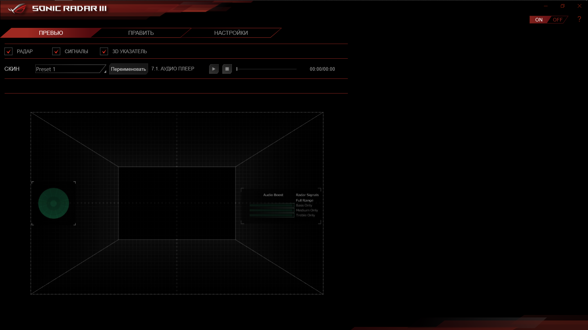Screen dimensions: 588x330
Task: Click the 7.1. АУДИО ПЛЕЕР label
Action: (173, 69)
